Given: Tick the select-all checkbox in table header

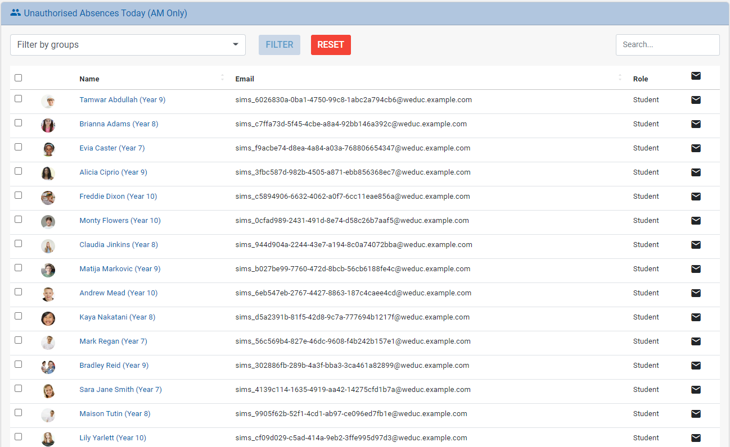Looking at the screenshot, I should (19, 78).
